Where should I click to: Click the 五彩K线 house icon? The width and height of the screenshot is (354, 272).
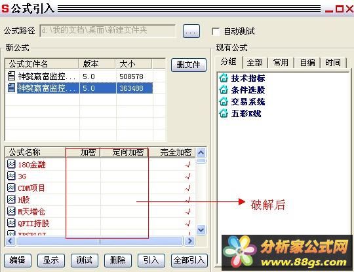(224, 113)
